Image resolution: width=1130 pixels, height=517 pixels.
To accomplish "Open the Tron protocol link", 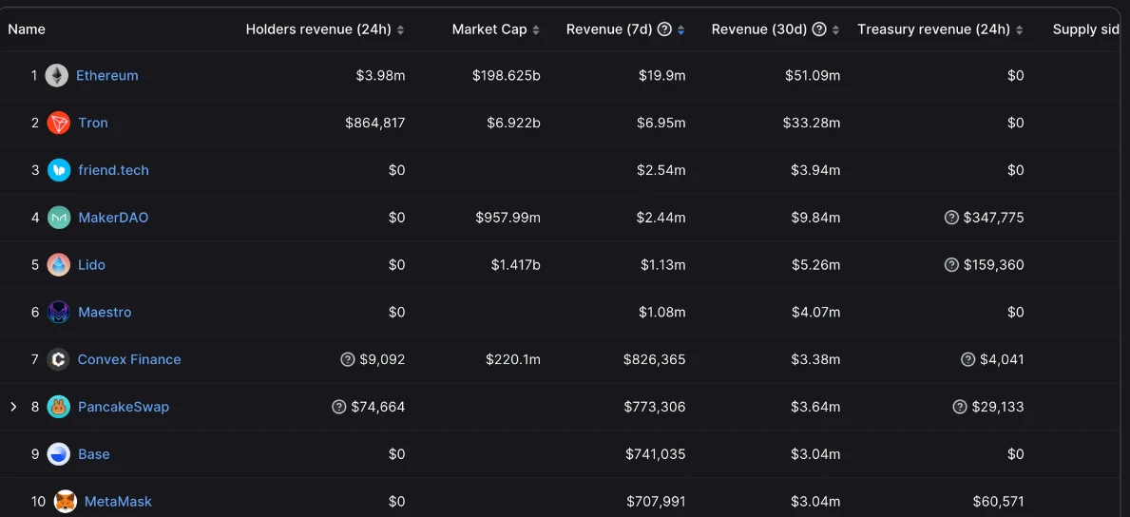I will [93, 123].
